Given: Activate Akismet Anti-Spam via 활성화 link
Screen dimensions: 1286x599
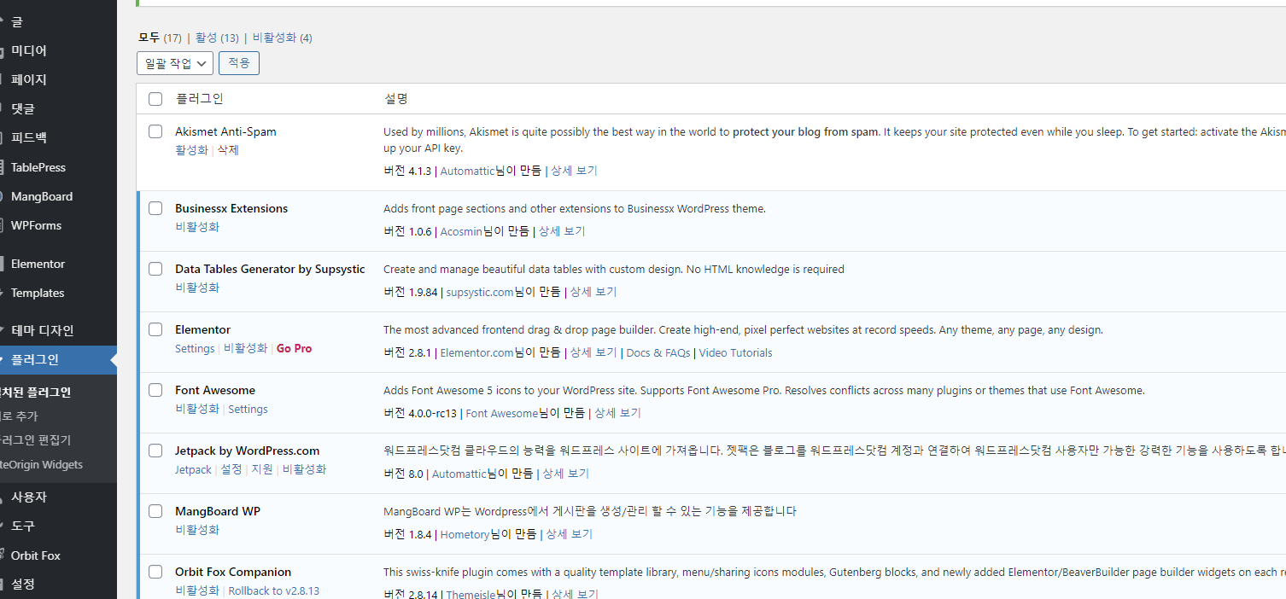Looking at the screenshot, I should pyautogui.click(x=191, y=150).
